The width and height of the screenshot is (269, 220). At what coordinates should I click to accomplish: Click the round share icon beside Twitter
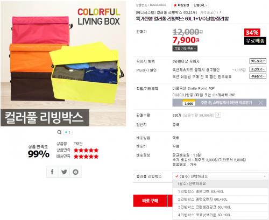pos(75,172)
